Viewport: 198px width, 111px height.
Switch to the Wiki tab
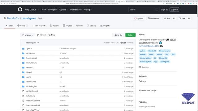[x=80, y=26]
